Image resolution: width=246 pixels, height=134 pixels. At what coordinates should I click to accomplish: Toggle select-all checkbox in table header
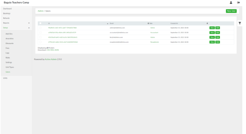click(x=41, y=23)
